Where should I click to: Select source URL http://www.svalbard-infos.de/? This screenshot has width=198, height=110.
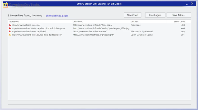tap(26, 25)
